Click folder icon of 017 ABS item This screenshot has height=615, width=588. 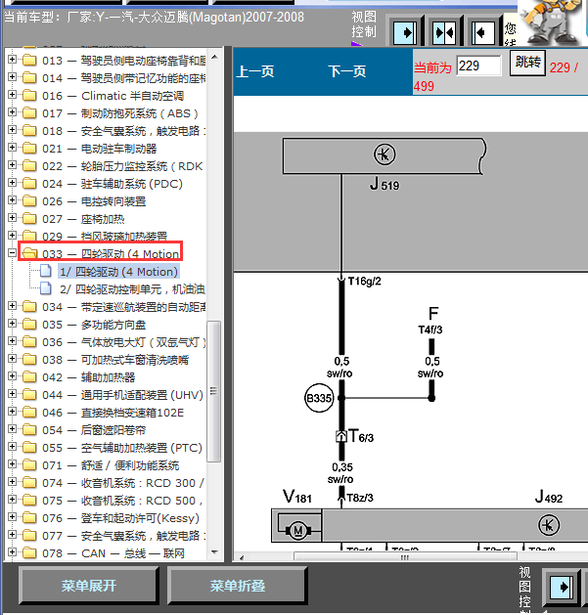pos(29,113)
